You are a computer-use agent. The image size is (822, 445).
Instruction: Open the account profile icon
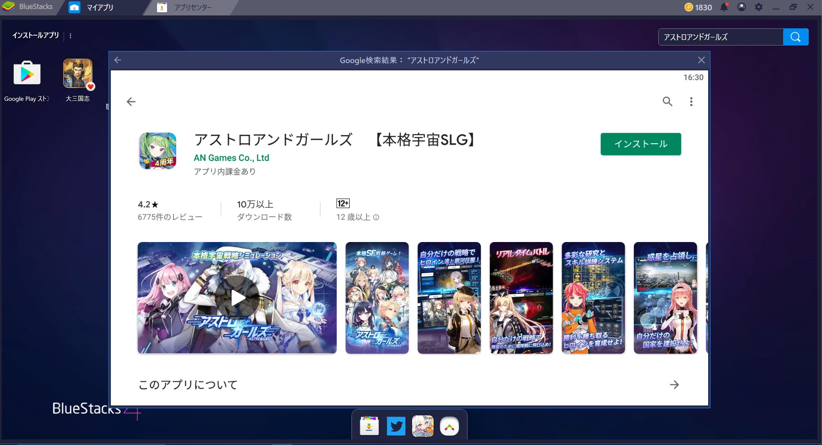click(x=742, y=7)
